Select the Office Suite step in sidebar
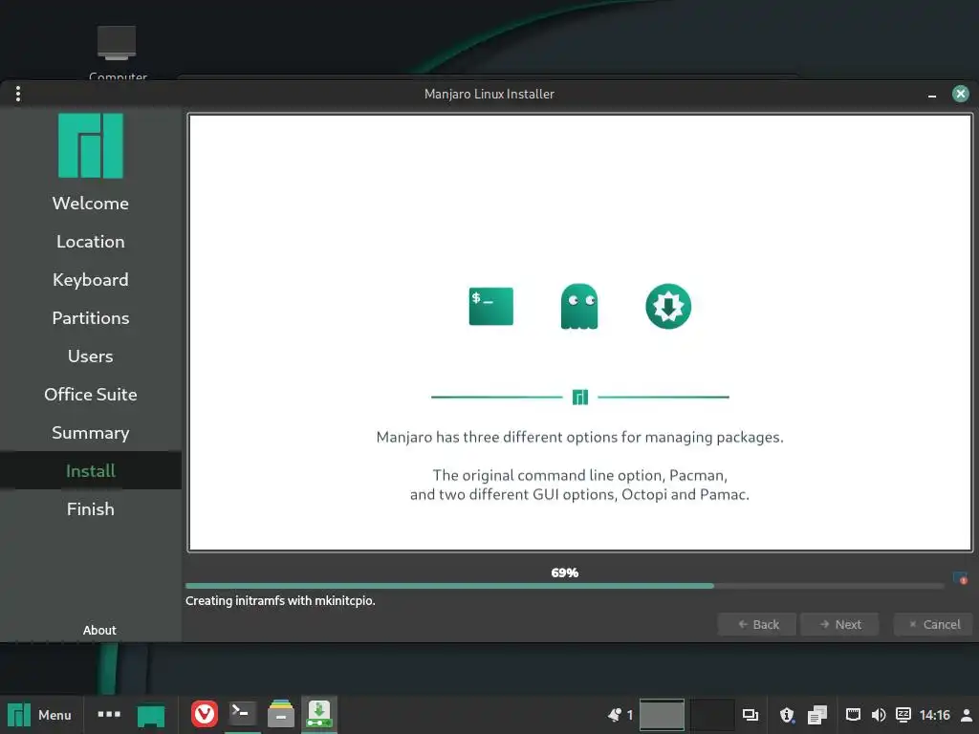The width and height of the screenshot is (979, 734). point(91,395)
